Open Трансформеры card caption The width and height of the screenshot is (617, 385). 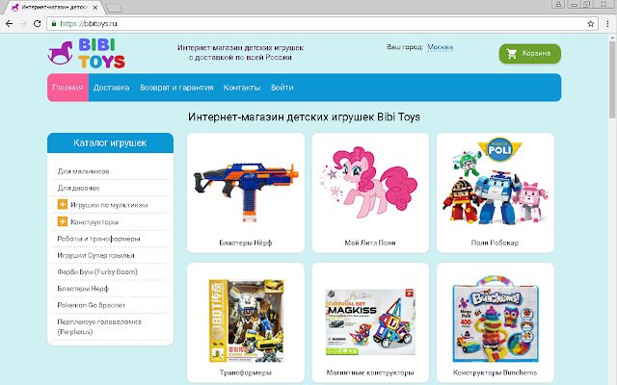[x=246, y=372]
